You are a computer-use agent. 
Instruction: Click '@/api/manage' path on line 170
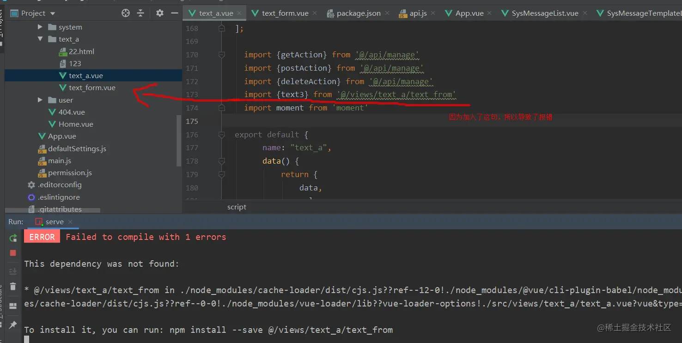point(387,55)
